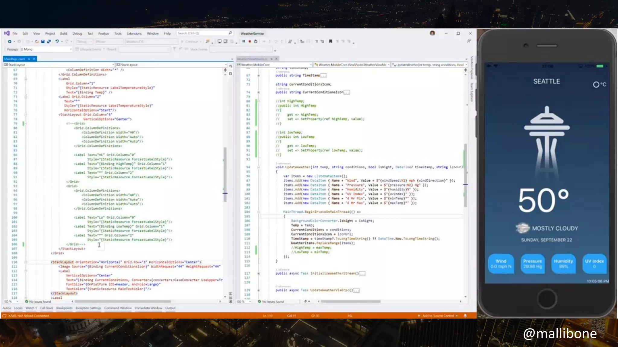Image resolution: width=618 pixels, height=347 pixels.
Task: Toggle bookmark on current line
Action: click(x=330, y=42)
